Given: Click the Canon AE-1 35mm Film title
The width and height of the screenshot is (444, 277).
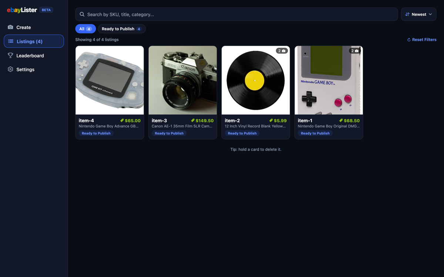Looking at the screenshot, I should point(182,126).
